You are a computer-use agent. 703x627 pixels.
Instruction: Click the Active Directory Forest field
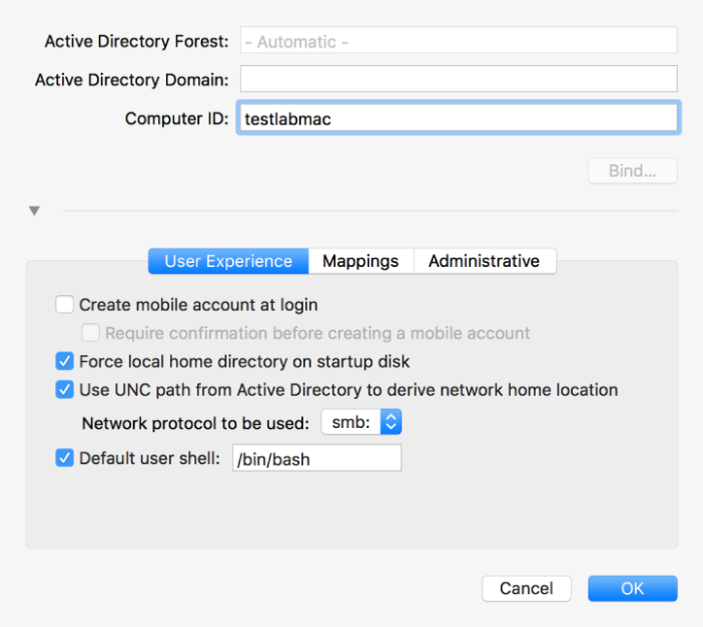click(x=457, y=42)
